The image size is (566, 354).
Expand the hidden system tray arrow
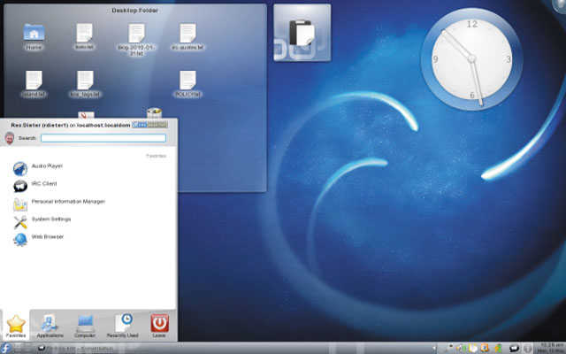(434, 348)
